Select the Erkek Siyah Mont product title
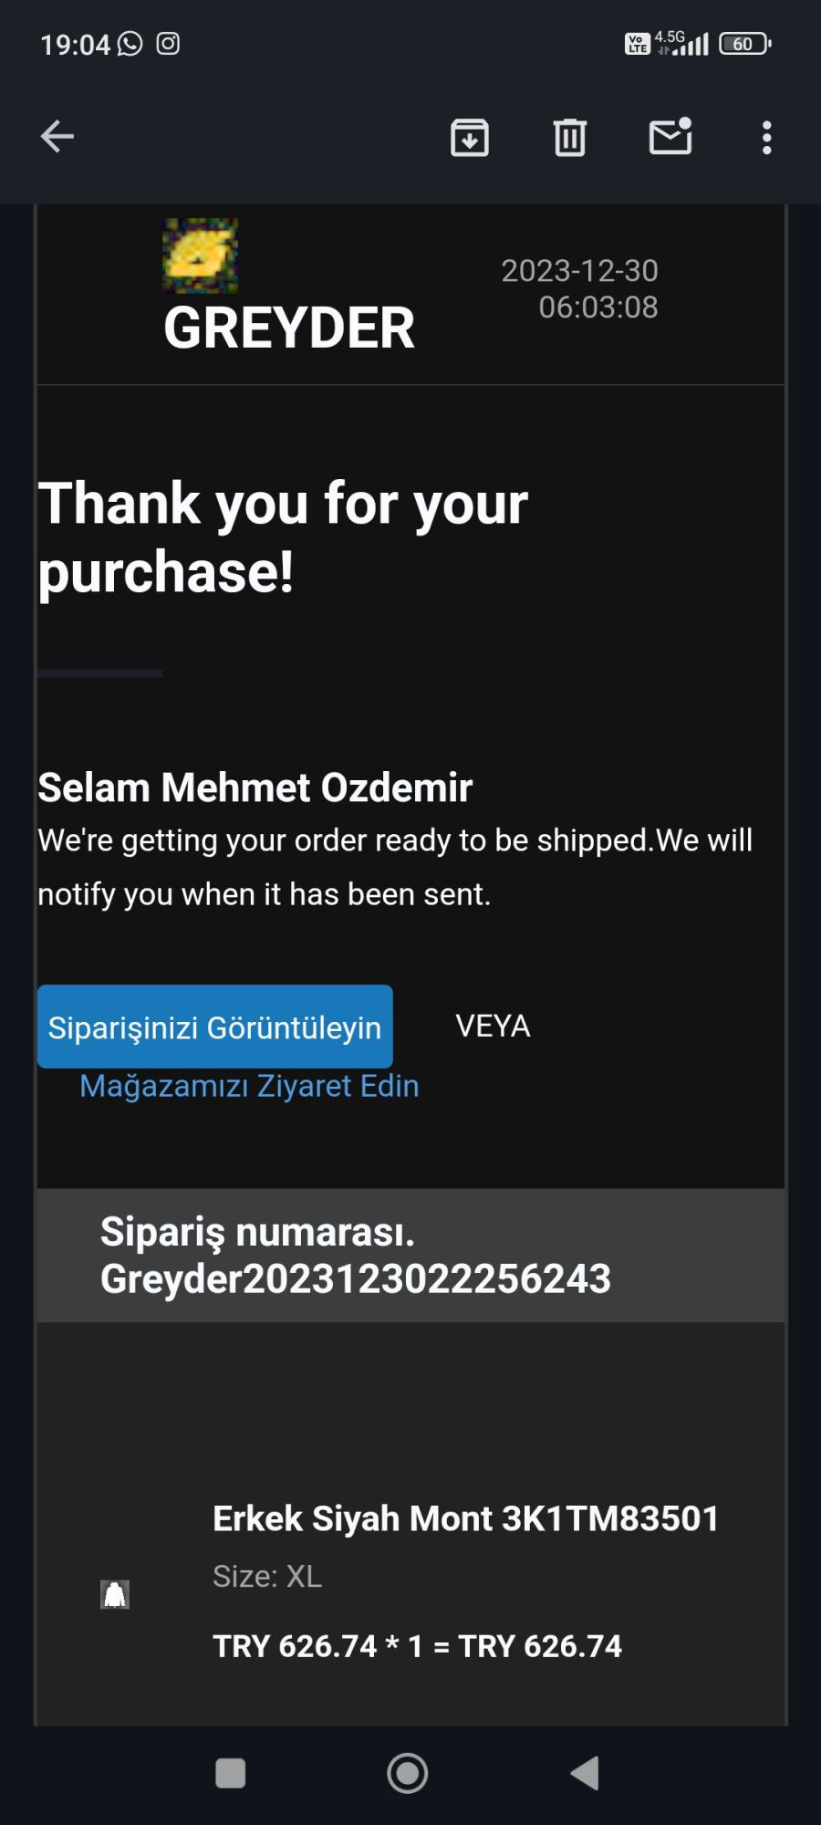The height and width of the screenshot is (1825, 821). click(465, 1518)
